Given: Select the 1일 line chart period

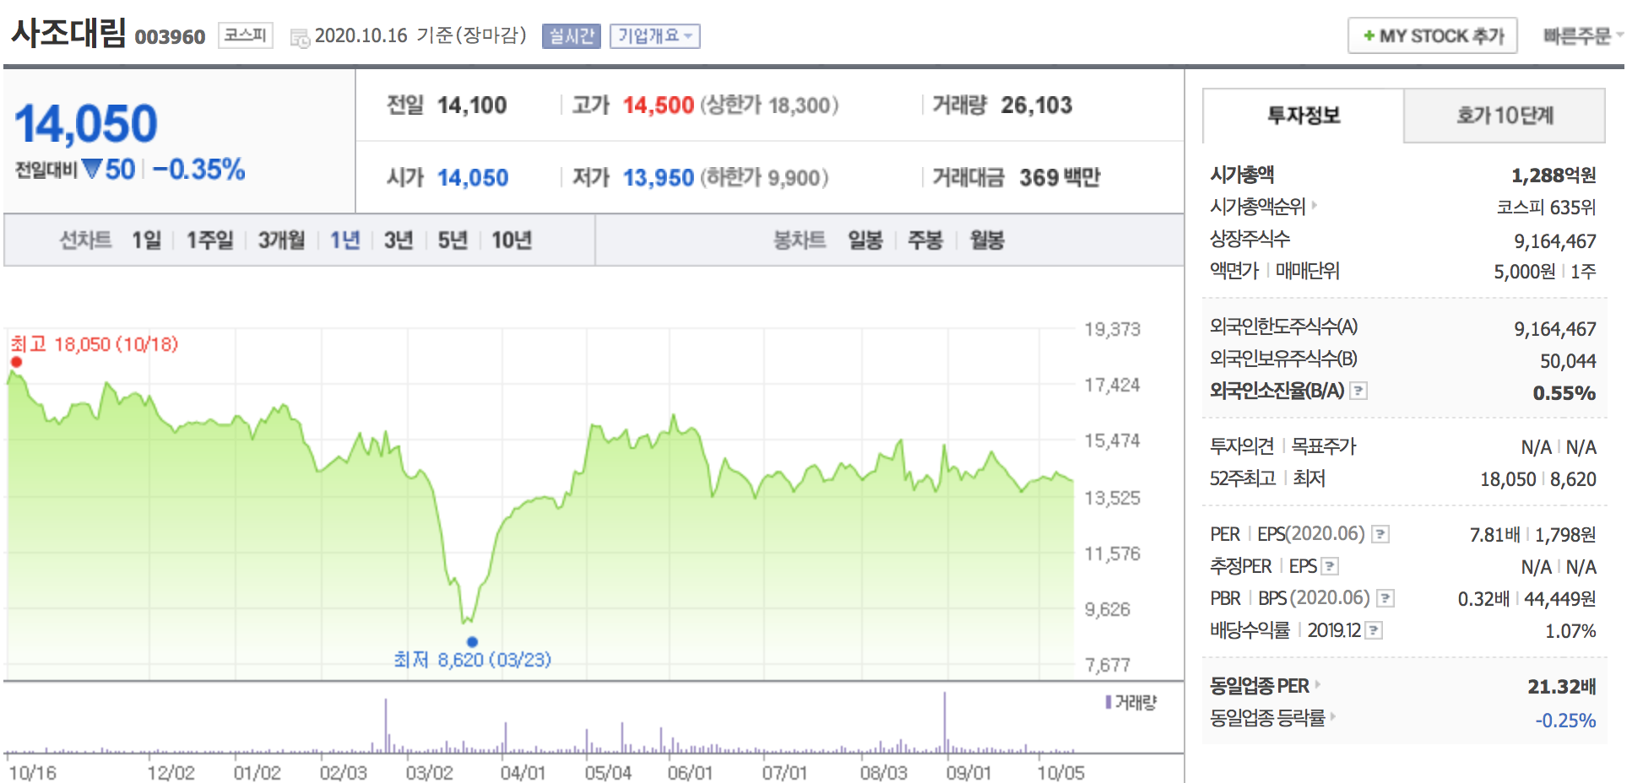Looking at the screenshot, I should click(x=146, y=240).
